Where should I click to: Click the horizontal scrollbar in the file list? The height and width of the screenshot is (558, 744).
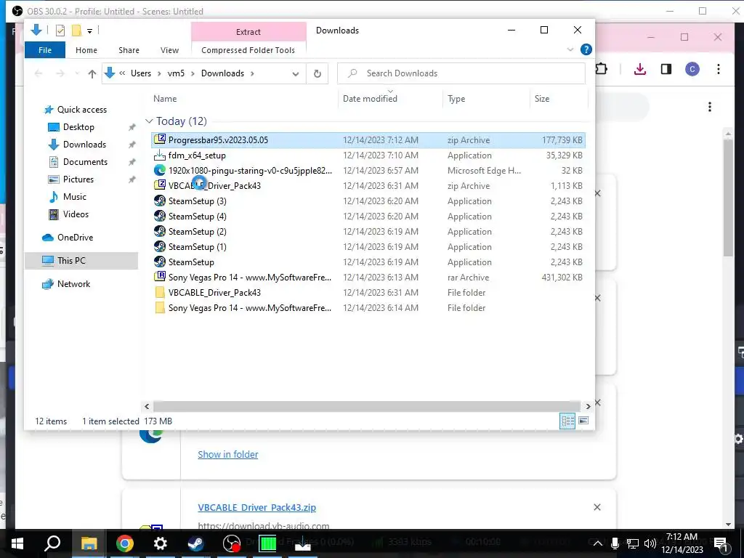pos(366,407)
